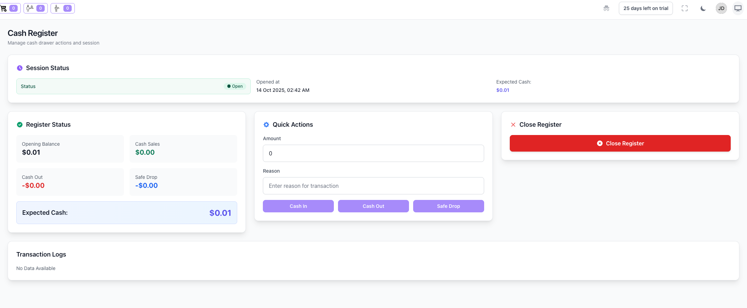Click the purple Session Status clock icon
This screenshot has height=308, width=747.
click(20, 68)
